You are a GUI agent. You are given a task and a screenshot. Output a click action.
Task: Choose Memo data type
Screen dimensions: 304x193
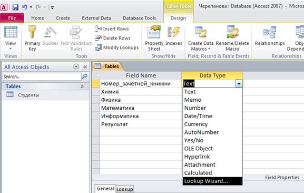click(x=212, y=100)
